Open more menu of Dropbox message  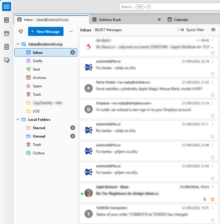pos(213,103)
